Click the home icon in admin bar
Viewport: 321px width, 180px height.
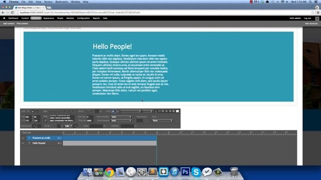point(4,18)
